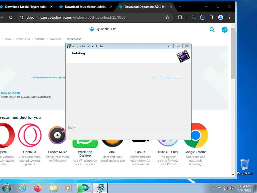257x193 pixels.
Task: Click the AVS Video Editor film logo
Action: 183,56
